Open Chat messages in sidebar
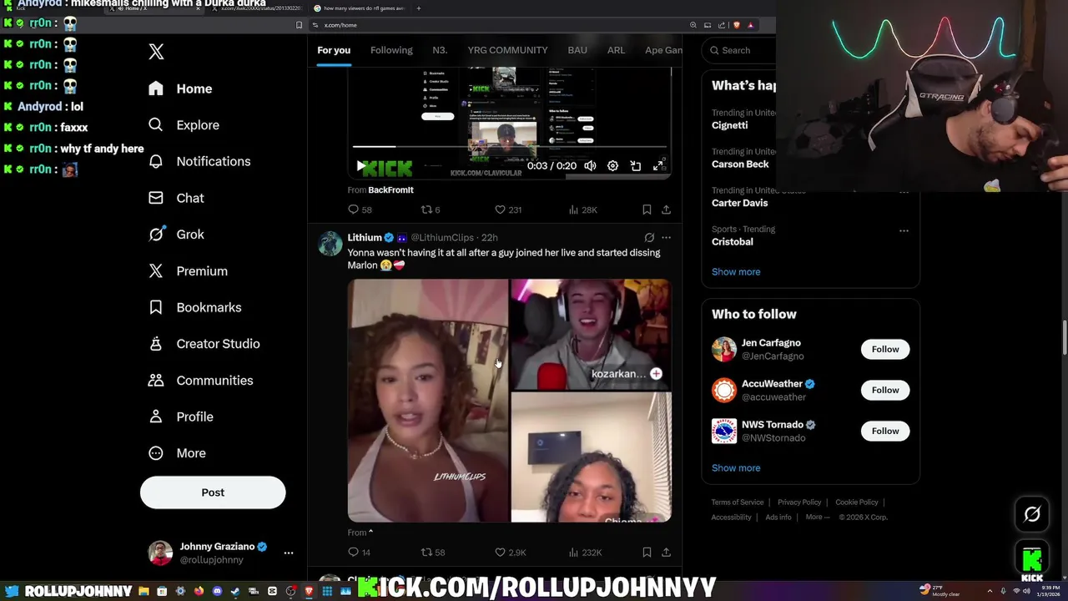 (176, 198)
